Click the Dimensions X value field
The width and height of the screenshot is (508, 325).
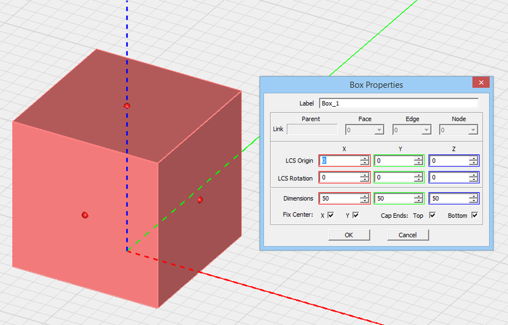(x=339, y=199)
